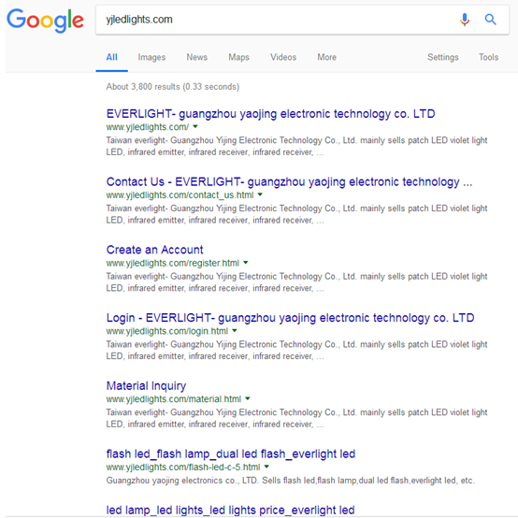Open the Videos tab

click(283, 57)
